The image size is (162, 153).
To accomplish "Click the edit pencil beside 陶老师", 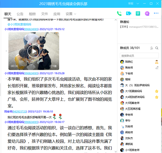I will click(x=157, y=67).
